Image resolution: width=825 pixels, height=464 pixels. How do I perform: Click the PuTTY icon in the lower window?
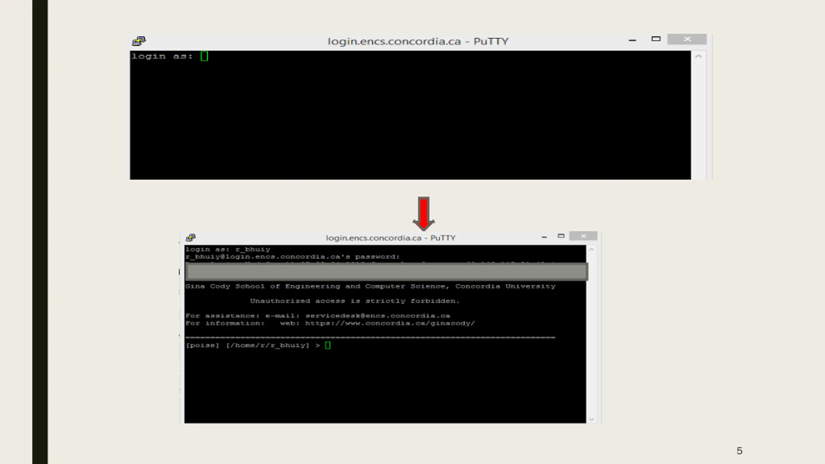point(191,237)
